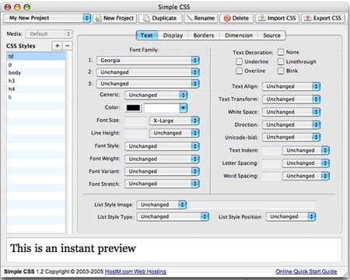
Task: Switch to the Text tab
Action: (x=147, y=36)
